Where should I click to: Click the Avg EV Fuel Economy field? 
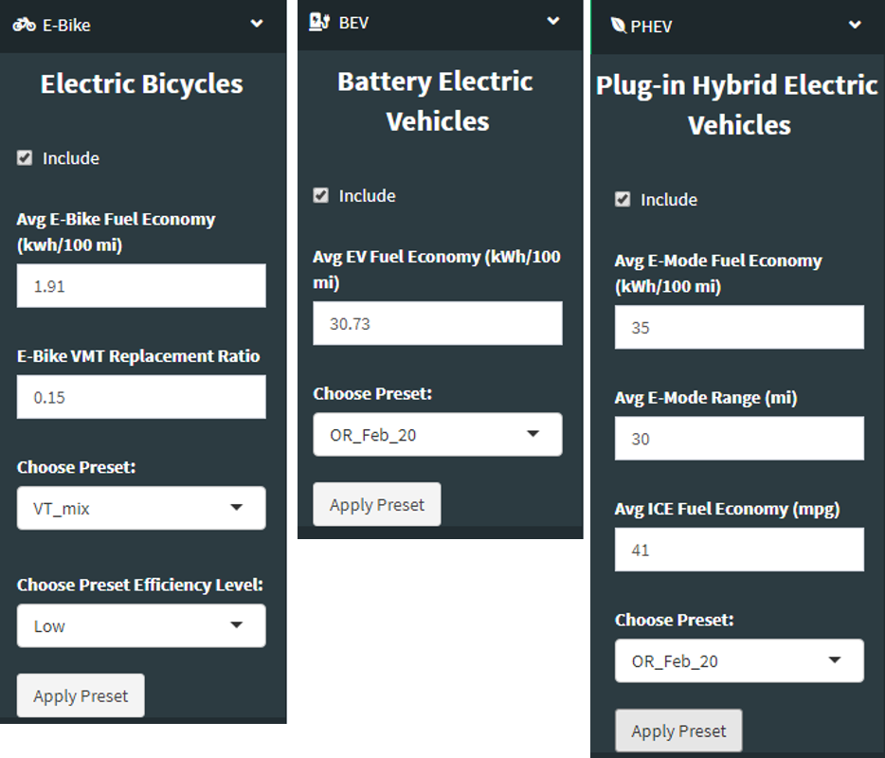(438, 324)
